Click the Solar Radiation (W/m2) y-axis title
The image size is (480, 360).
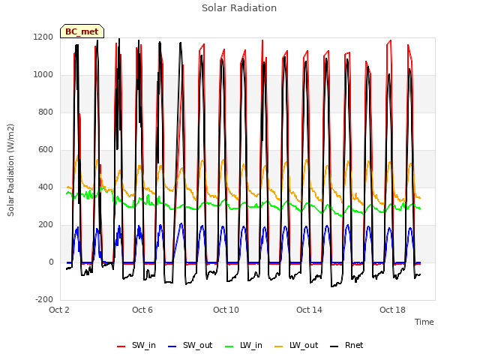(x=10, y=170)
